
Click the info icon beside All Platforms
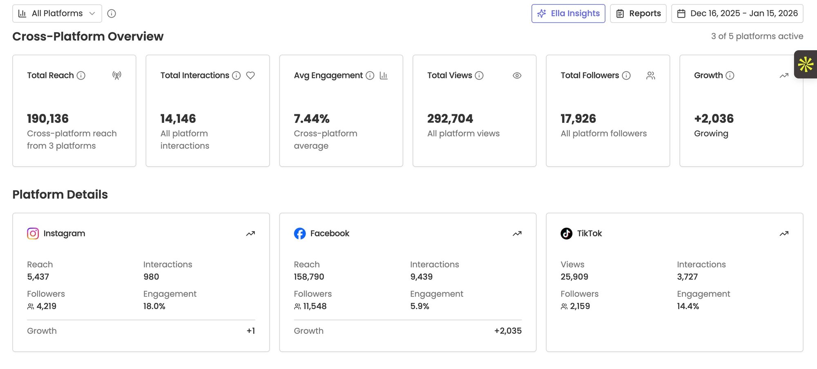(112, 13)
